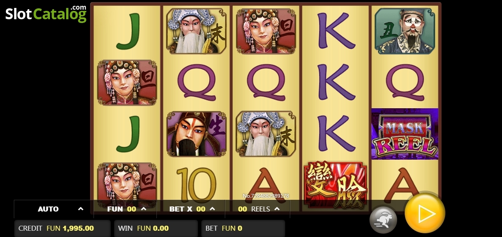Click the gold 10 symbol

pyautogui.click(x=196, y=185)
